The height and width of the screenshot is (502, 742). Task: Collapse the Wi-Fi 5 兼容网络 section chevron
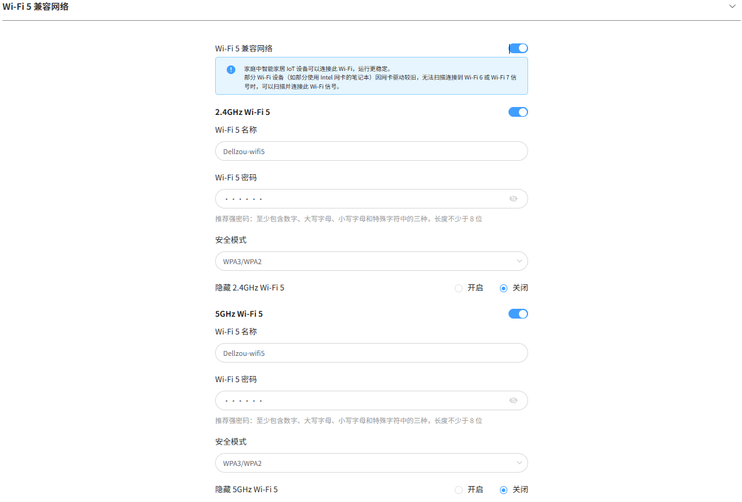pos(732,6)
